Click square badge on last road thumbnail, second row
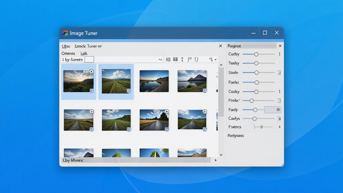The height and width of the screenshot is (193, 343). [205, 130]
